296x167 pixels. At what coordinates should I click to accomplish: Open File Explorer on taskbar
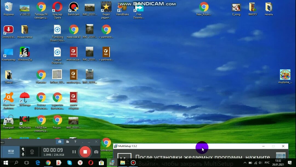(x=123, y=163)
